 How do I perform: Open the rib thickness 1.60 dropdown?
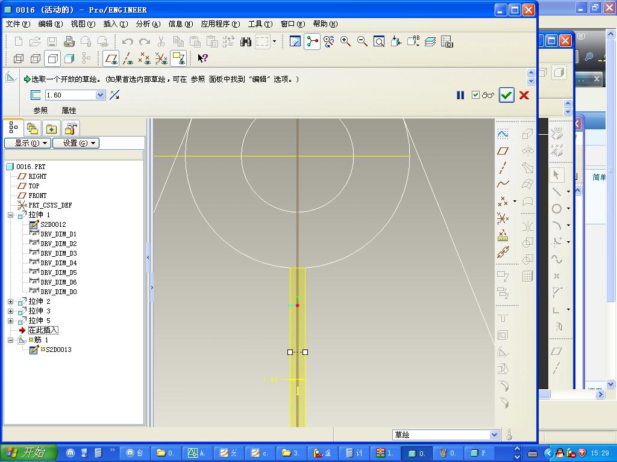coord(101,95)
